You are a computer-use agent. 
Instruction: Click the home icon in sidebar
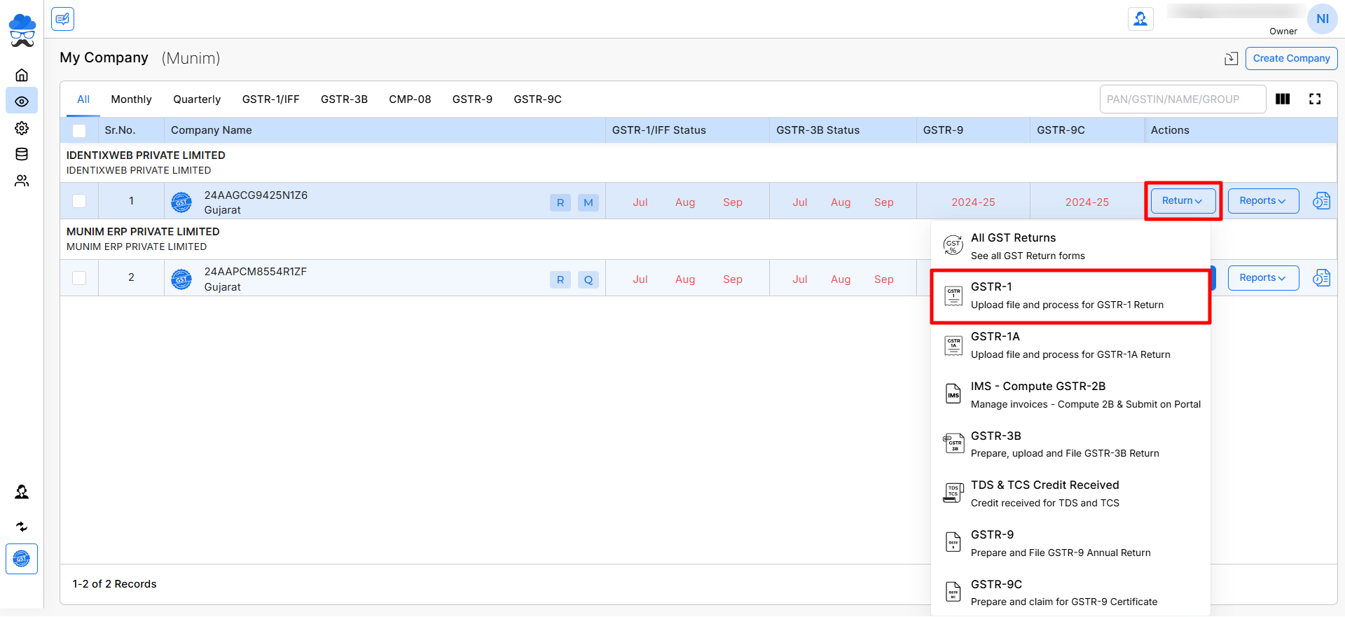click(22, 75)
